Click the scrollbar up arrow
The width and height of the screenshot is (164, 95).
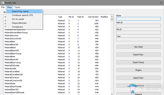click(112, 16)
